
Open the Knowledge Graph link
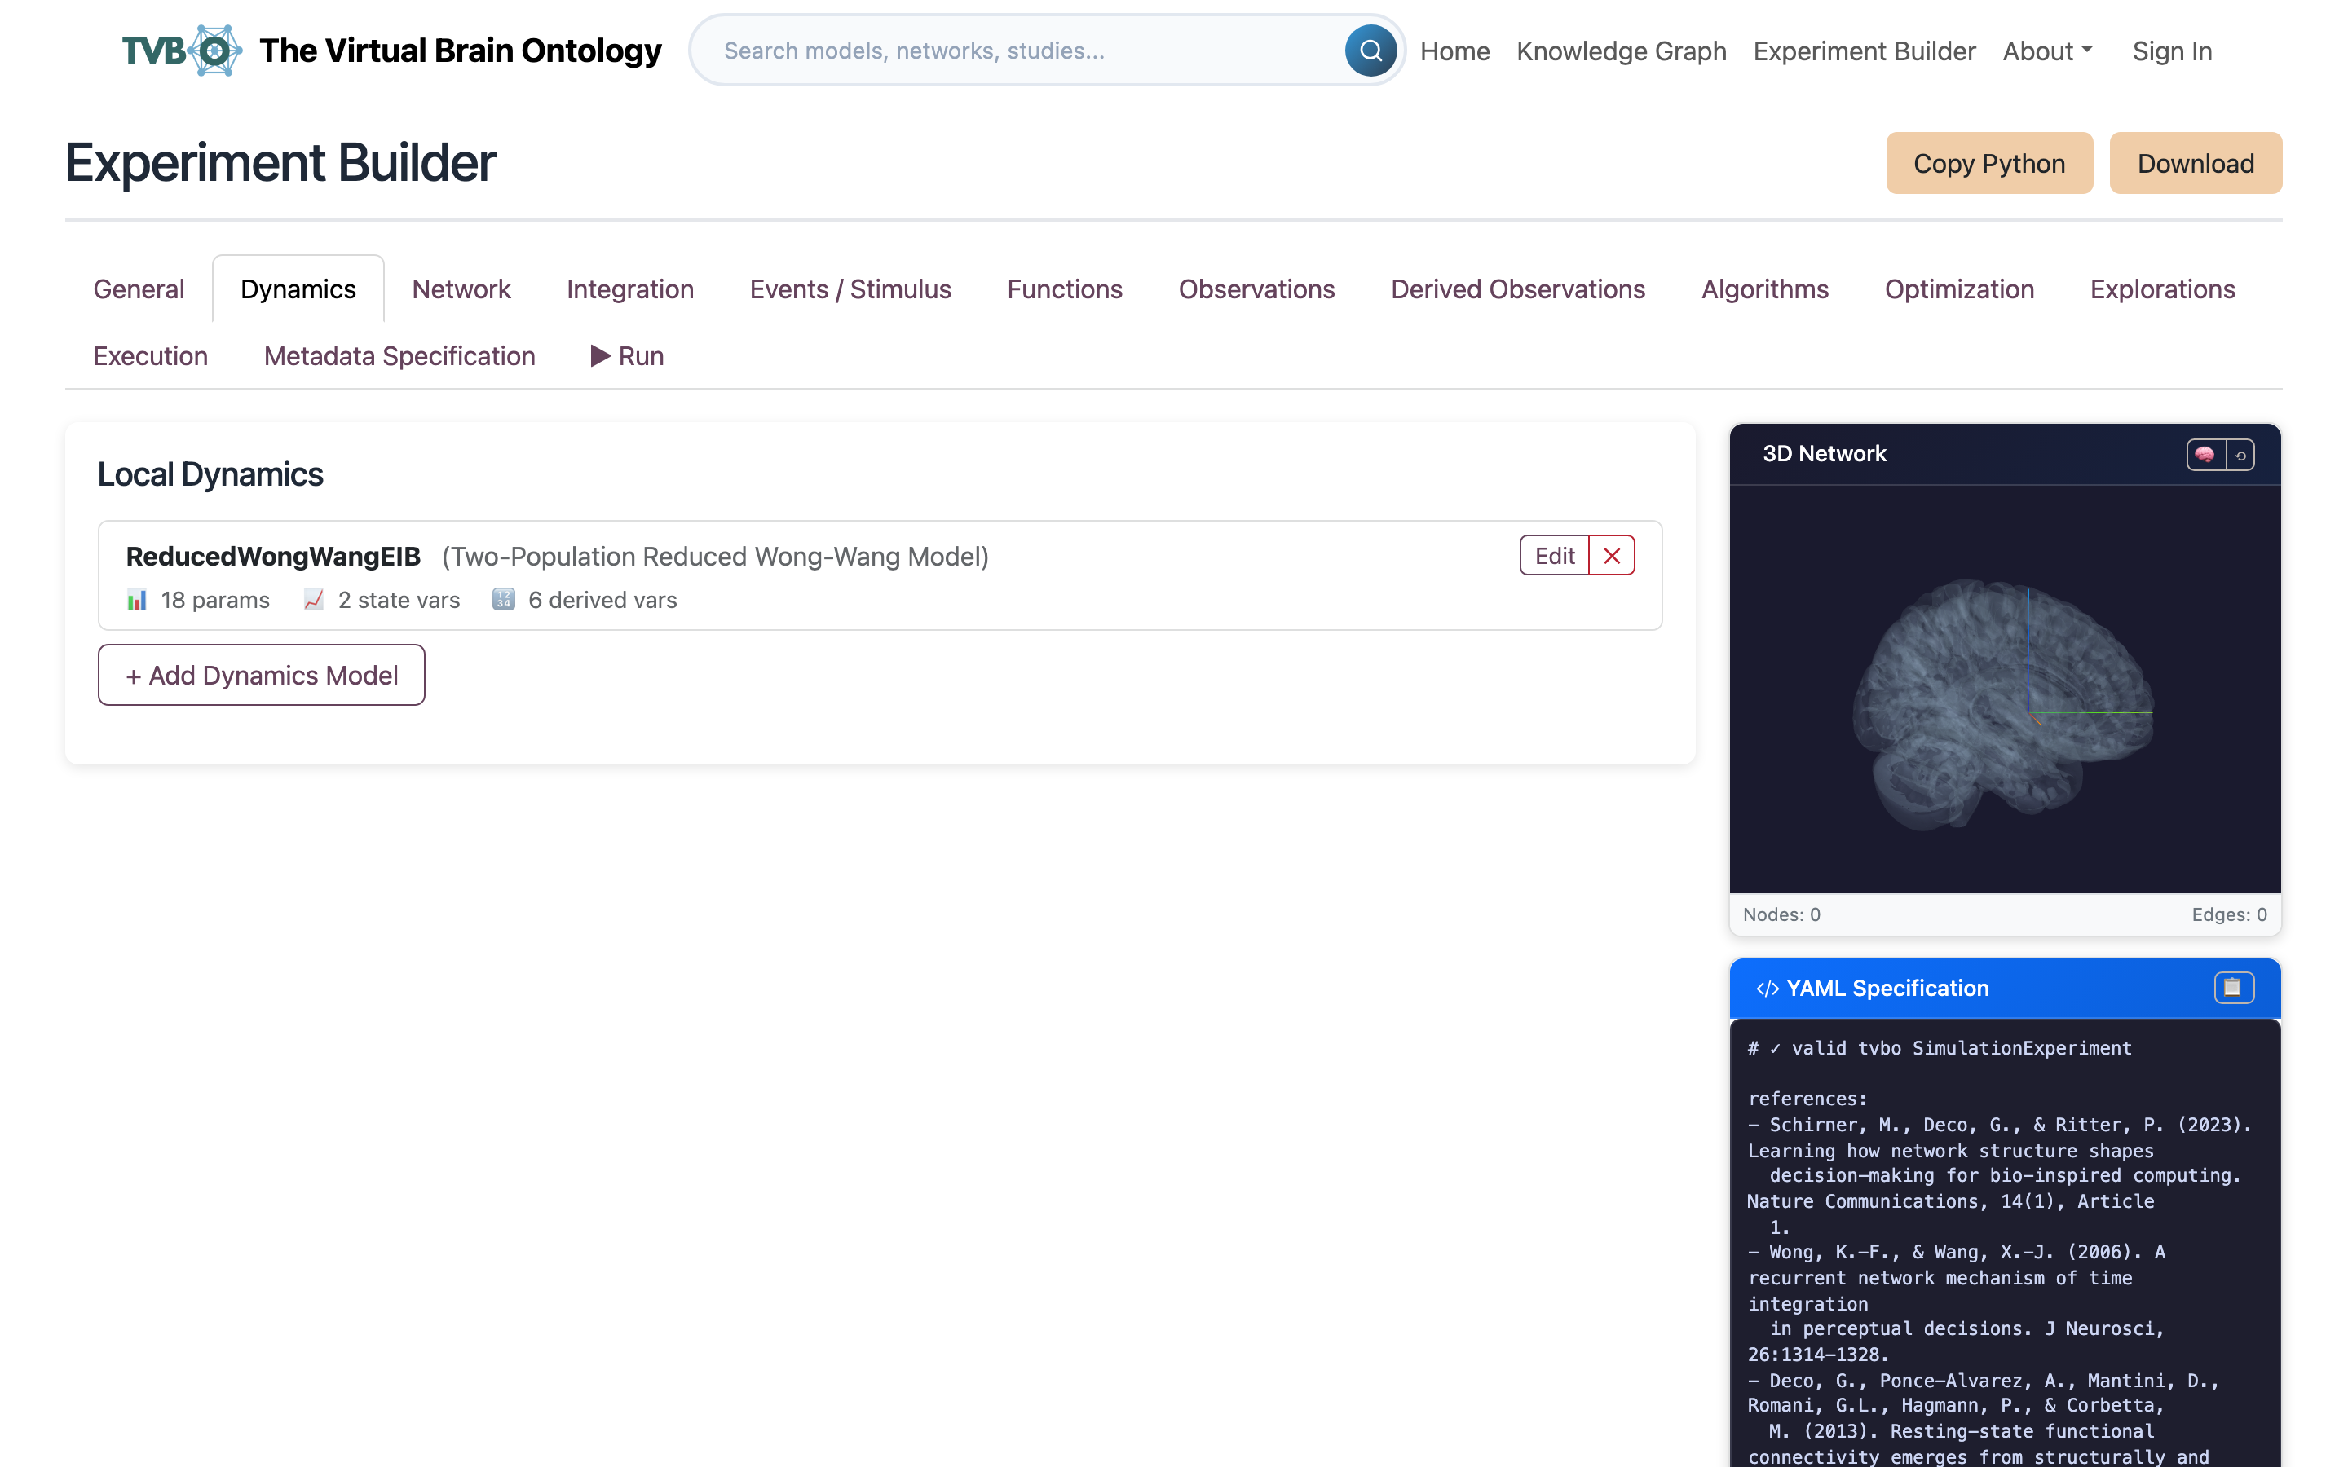tap(1622, 51)
